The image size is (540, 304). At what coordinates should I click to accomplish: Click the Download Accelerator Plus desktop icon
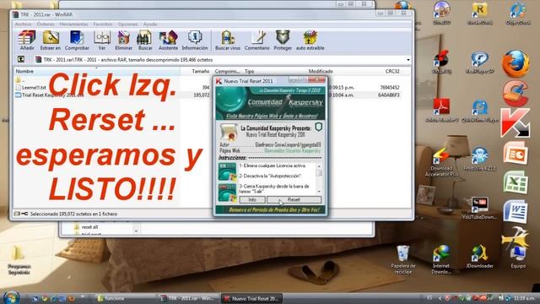tap(441, 162)
